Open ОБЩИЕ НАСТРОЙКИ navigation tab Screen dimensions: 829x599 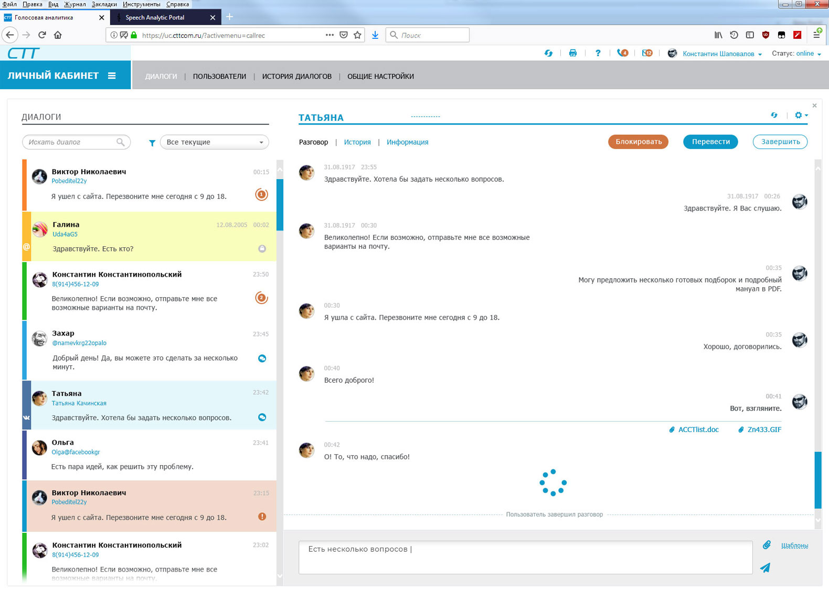tap(380, 76)
